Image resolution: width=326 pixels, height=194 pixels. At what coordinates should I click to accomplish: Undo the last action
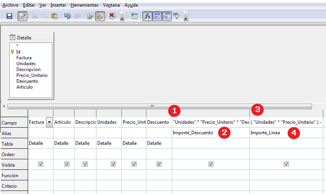(68, 16)
